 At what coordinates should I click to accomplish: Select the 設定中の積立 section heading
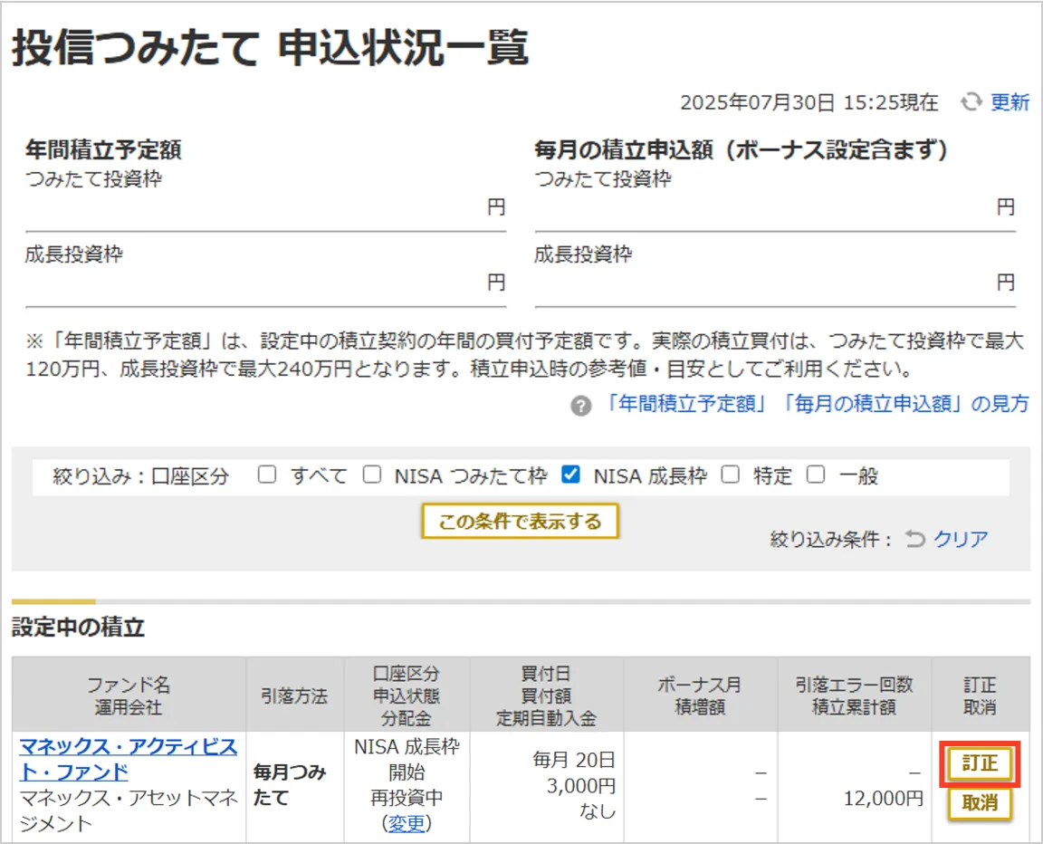[78, 628]
